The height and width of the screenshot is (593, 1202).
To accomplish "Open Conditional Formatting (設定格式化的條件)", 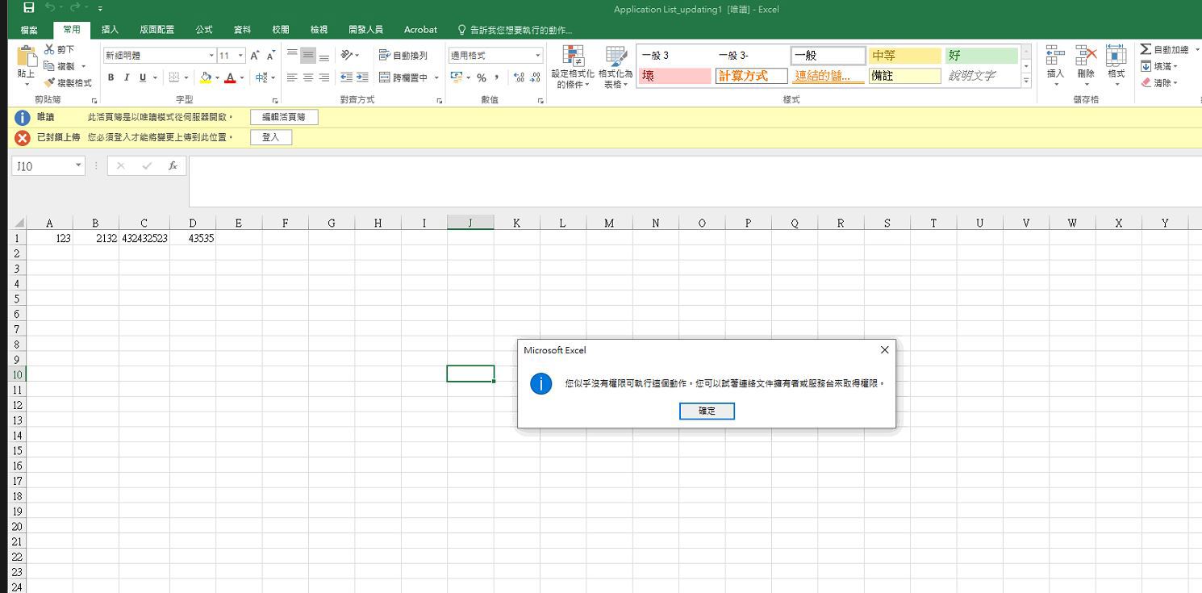I will point(573,67).
